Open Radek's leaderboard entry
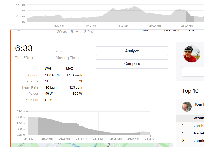The image size is (204, 147). point(198,133)
